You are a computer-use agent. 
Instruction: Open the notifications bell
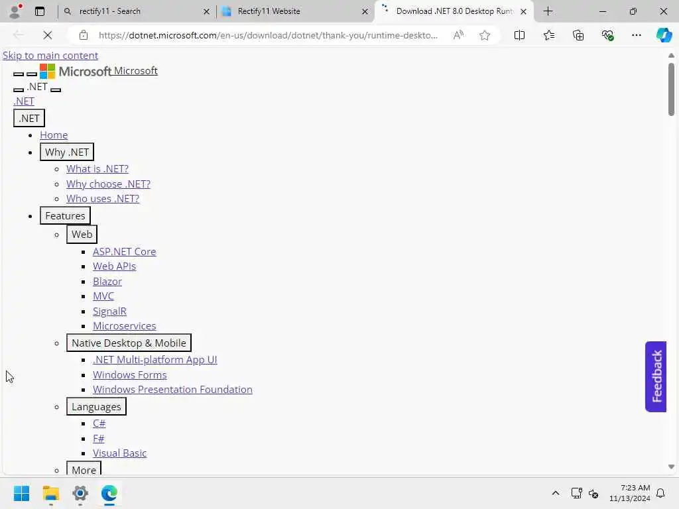point(660,493)
